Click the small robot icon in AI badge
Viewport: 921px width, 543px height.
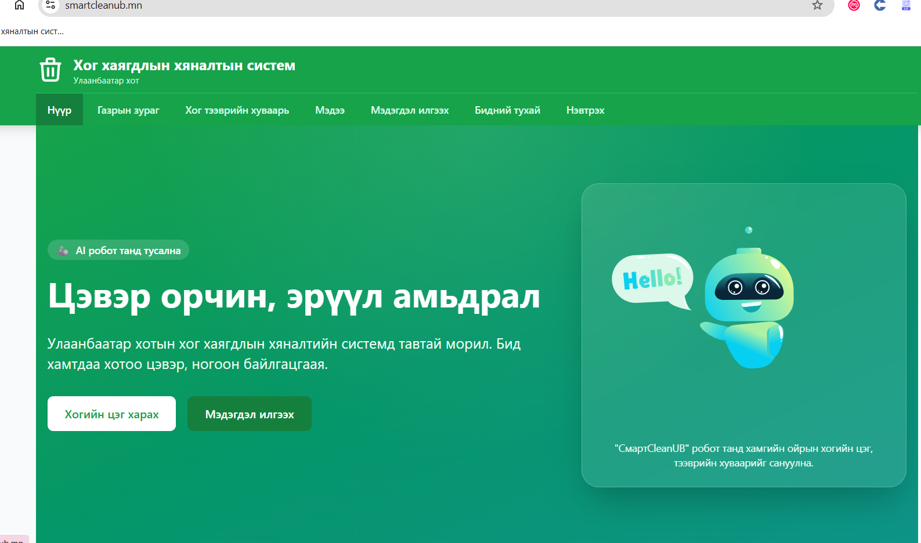pos(63,251)
